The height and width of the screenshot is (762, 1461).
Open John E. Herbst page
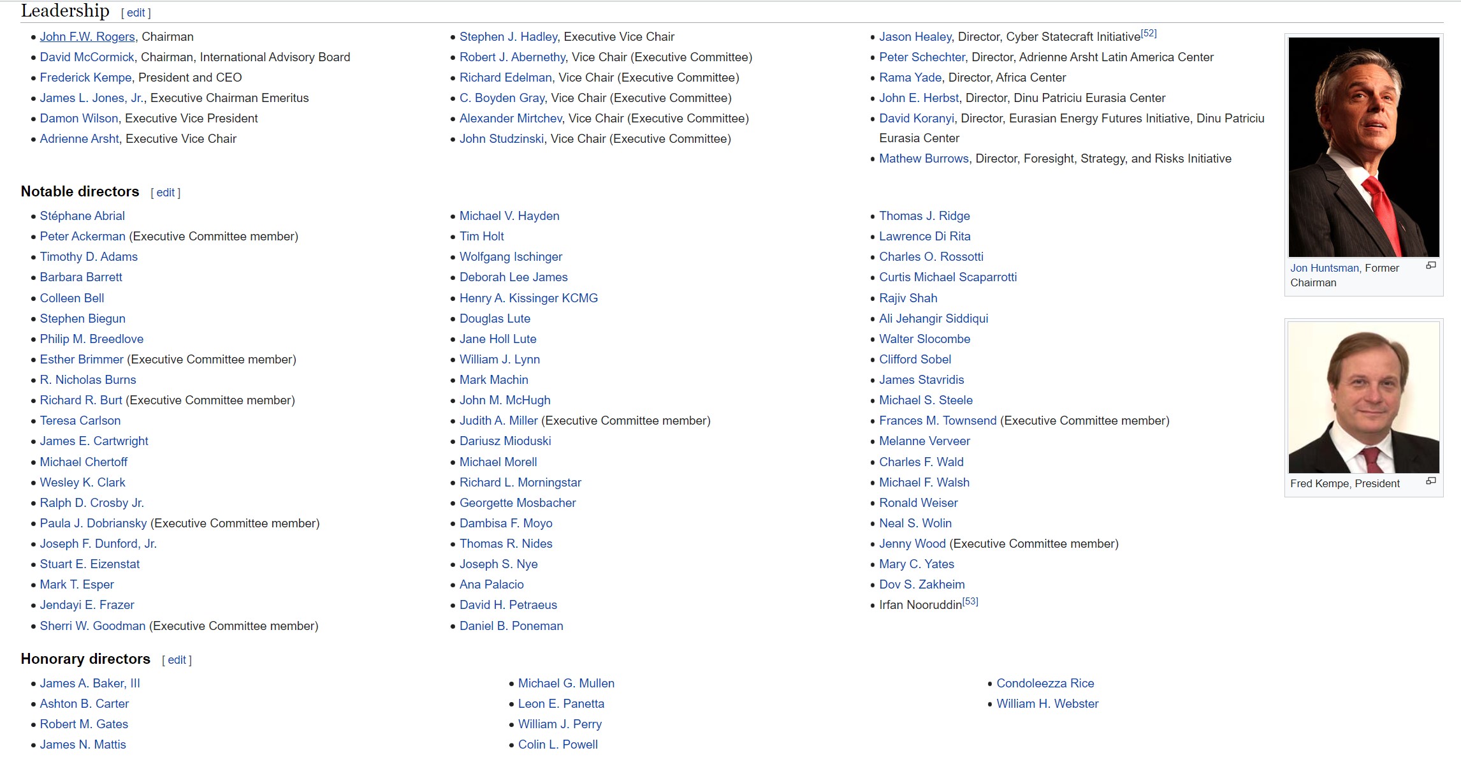tap(919, 98)
